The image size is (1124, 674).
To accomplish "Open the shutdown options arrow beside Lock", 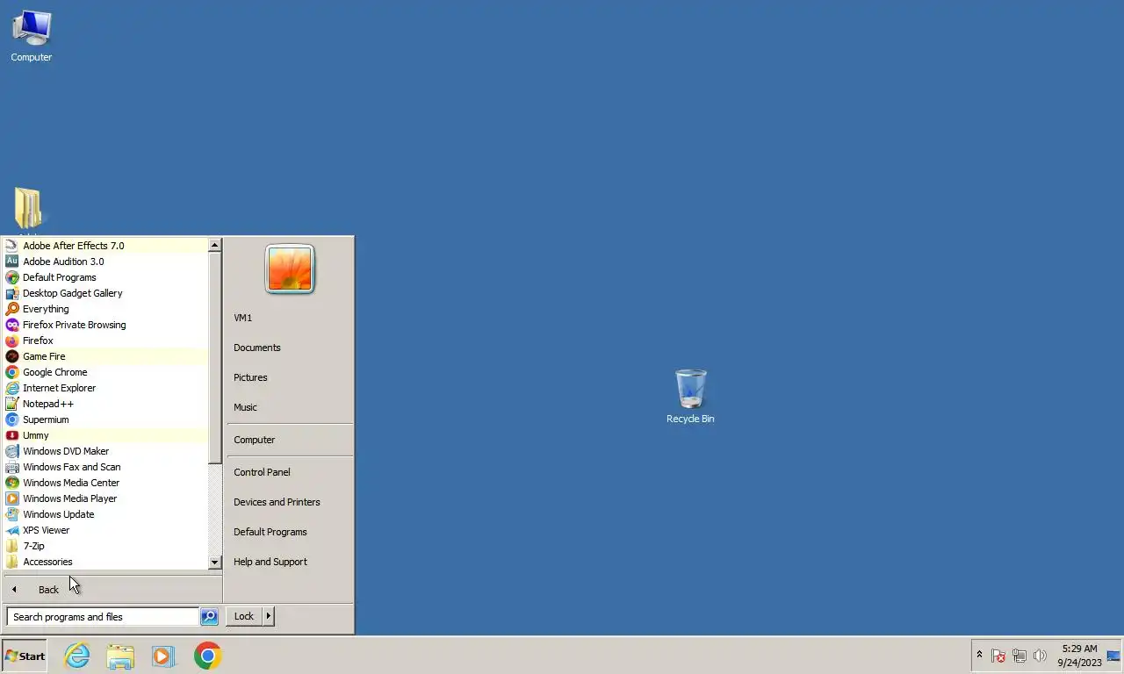I will tap(268, 616).
